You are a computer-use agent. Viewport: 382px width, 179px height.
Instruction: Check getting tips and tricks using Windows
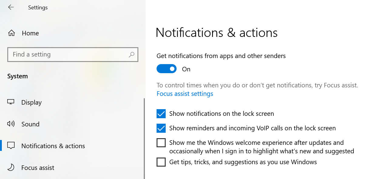[161, 162]
